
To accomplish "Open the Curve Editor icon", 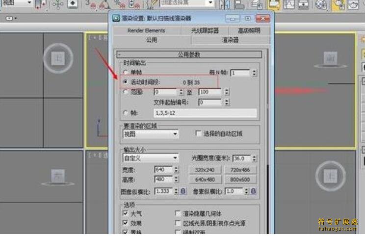I will (288, 4).
